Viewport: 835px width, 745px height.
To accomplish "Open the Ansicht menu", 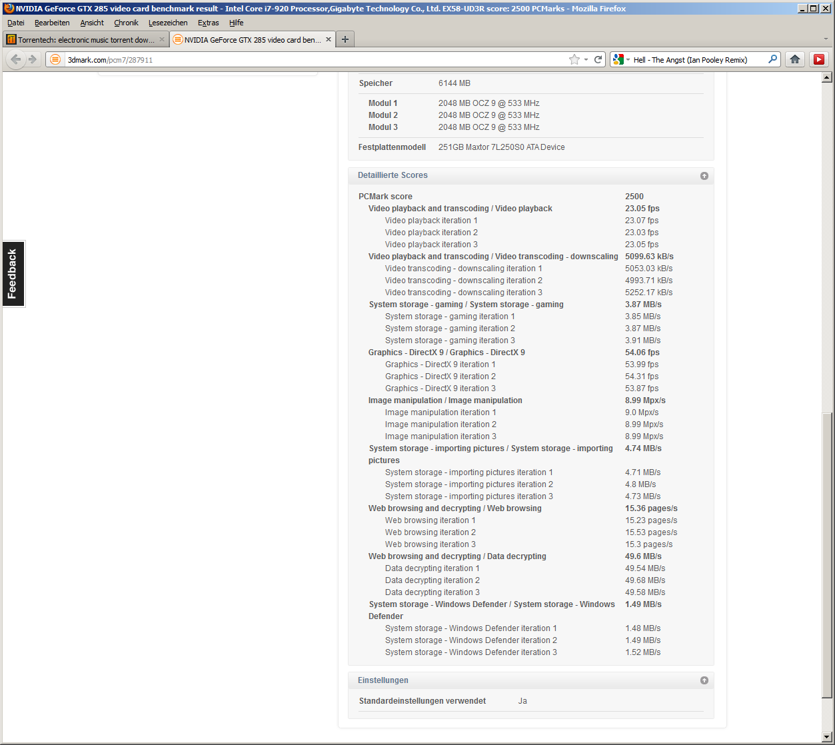I will (x=92, y=23).
